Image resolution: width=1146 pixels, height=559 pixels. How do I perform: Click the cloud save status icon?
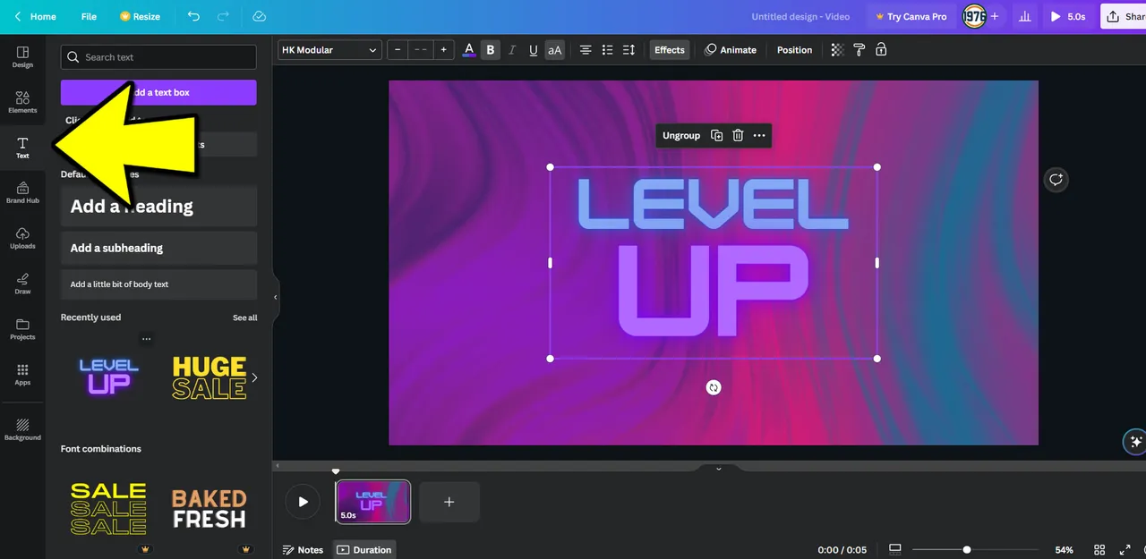[x=259, y=16]
